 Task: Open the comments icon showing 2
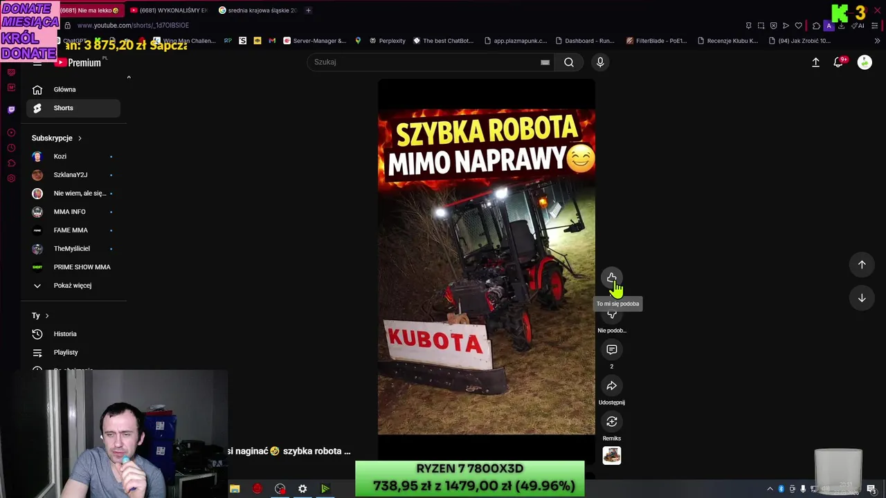tap(612, 350)
